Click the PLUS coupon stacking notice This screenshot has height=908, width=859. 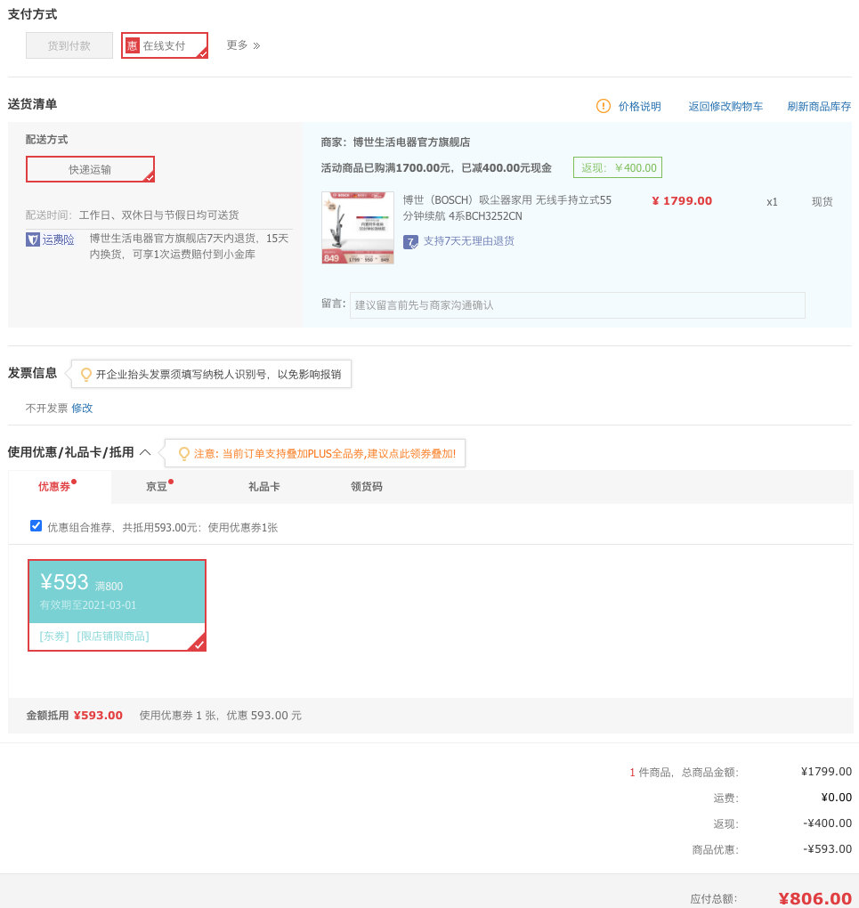[x=324, y=453]
